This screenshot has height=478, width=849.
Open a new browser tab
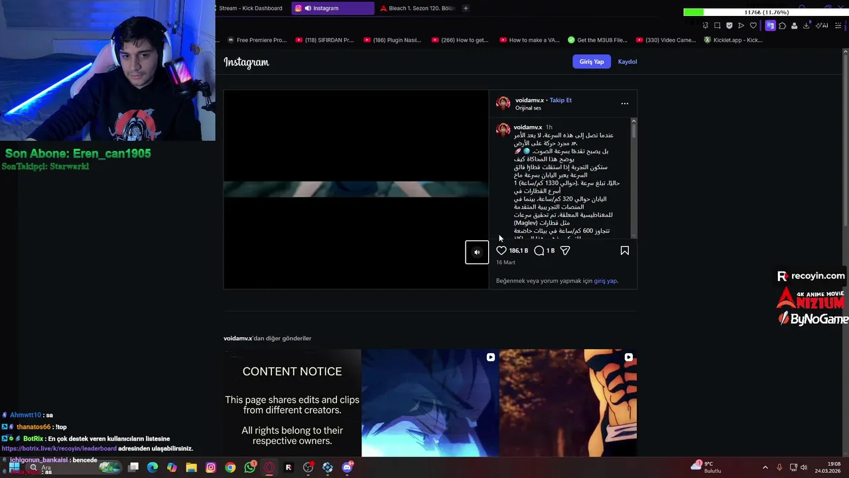(466, 8)
